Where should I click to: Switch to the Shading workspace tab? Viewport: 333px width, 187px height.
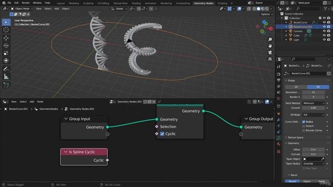[x=136, y=3]
